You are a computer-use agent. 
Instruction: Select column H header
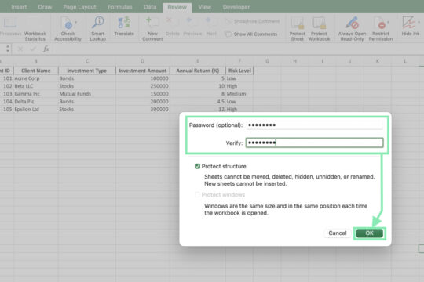pos(294,61)
